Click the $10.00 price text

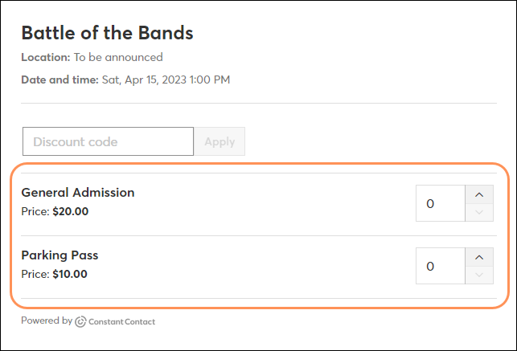pos(70,274)
